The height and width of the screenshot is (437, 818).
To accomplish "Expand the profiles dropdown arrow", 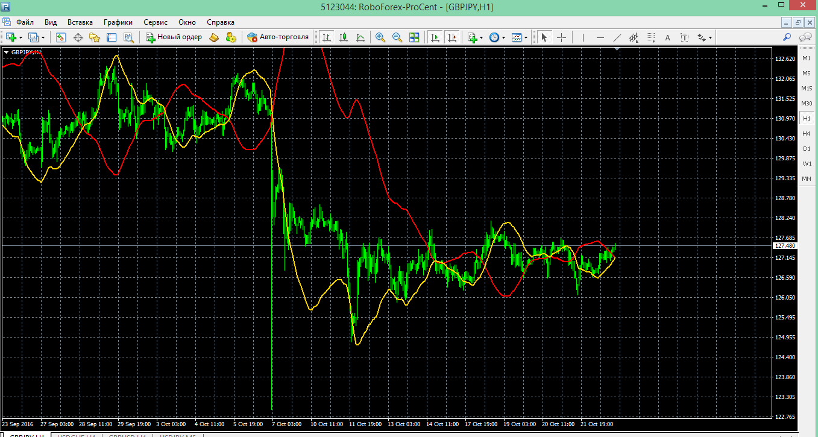I will point(43,37).
